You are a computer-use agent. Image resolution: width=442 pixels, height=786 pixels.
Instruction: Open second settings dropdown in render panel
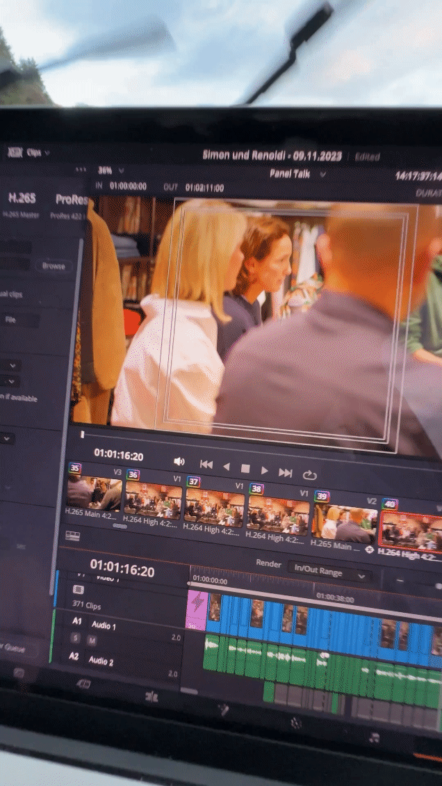10,381
